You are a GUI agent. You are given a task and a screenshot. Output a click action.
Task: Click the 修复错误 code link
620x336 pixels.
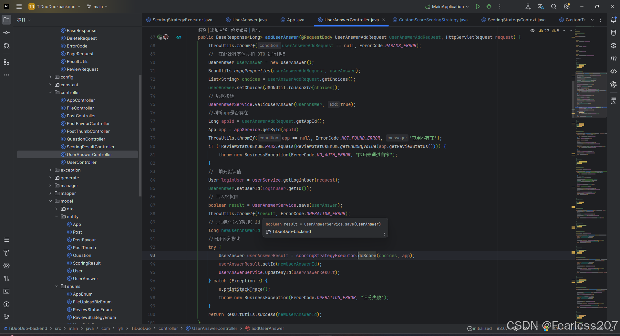pyautogui.click(x=239, y=30)
